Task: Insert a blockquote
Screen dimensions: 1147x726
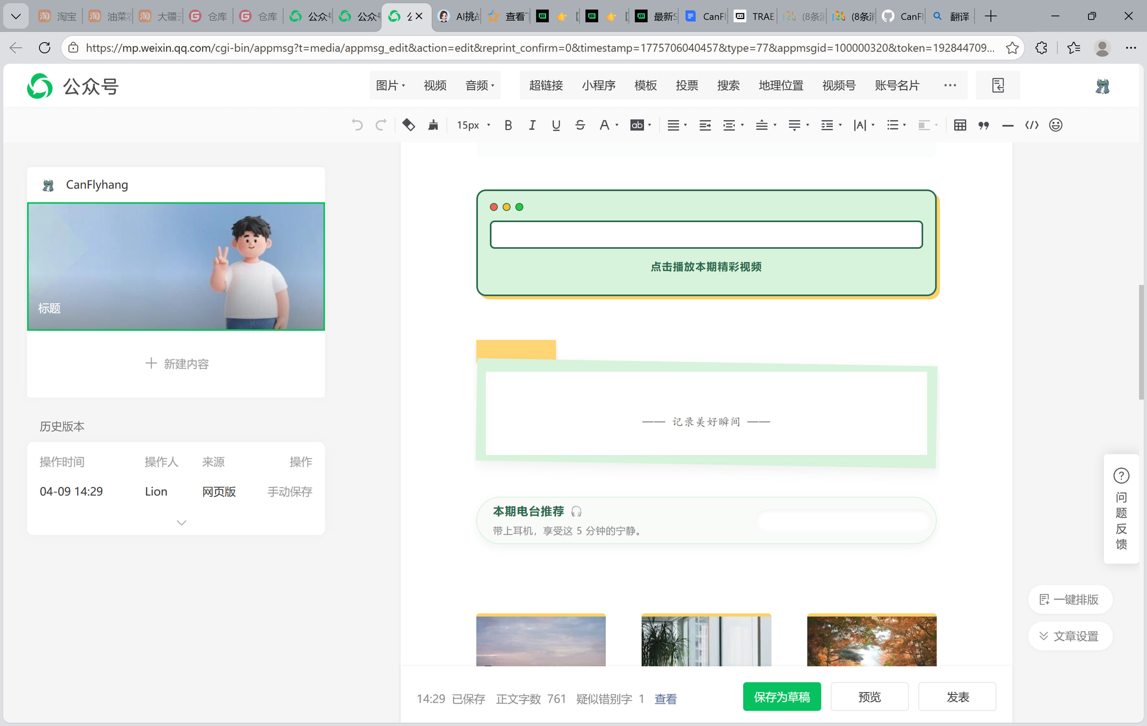Action: click(x=983, y=125)
